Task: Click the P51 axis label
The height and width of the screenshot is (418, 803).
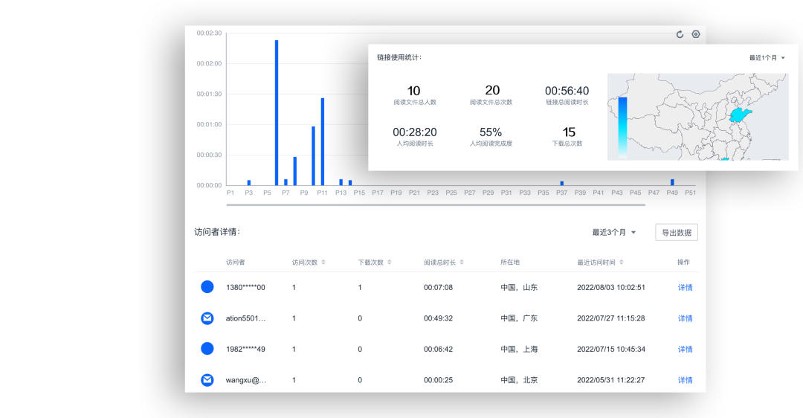Action: [690, 193]
